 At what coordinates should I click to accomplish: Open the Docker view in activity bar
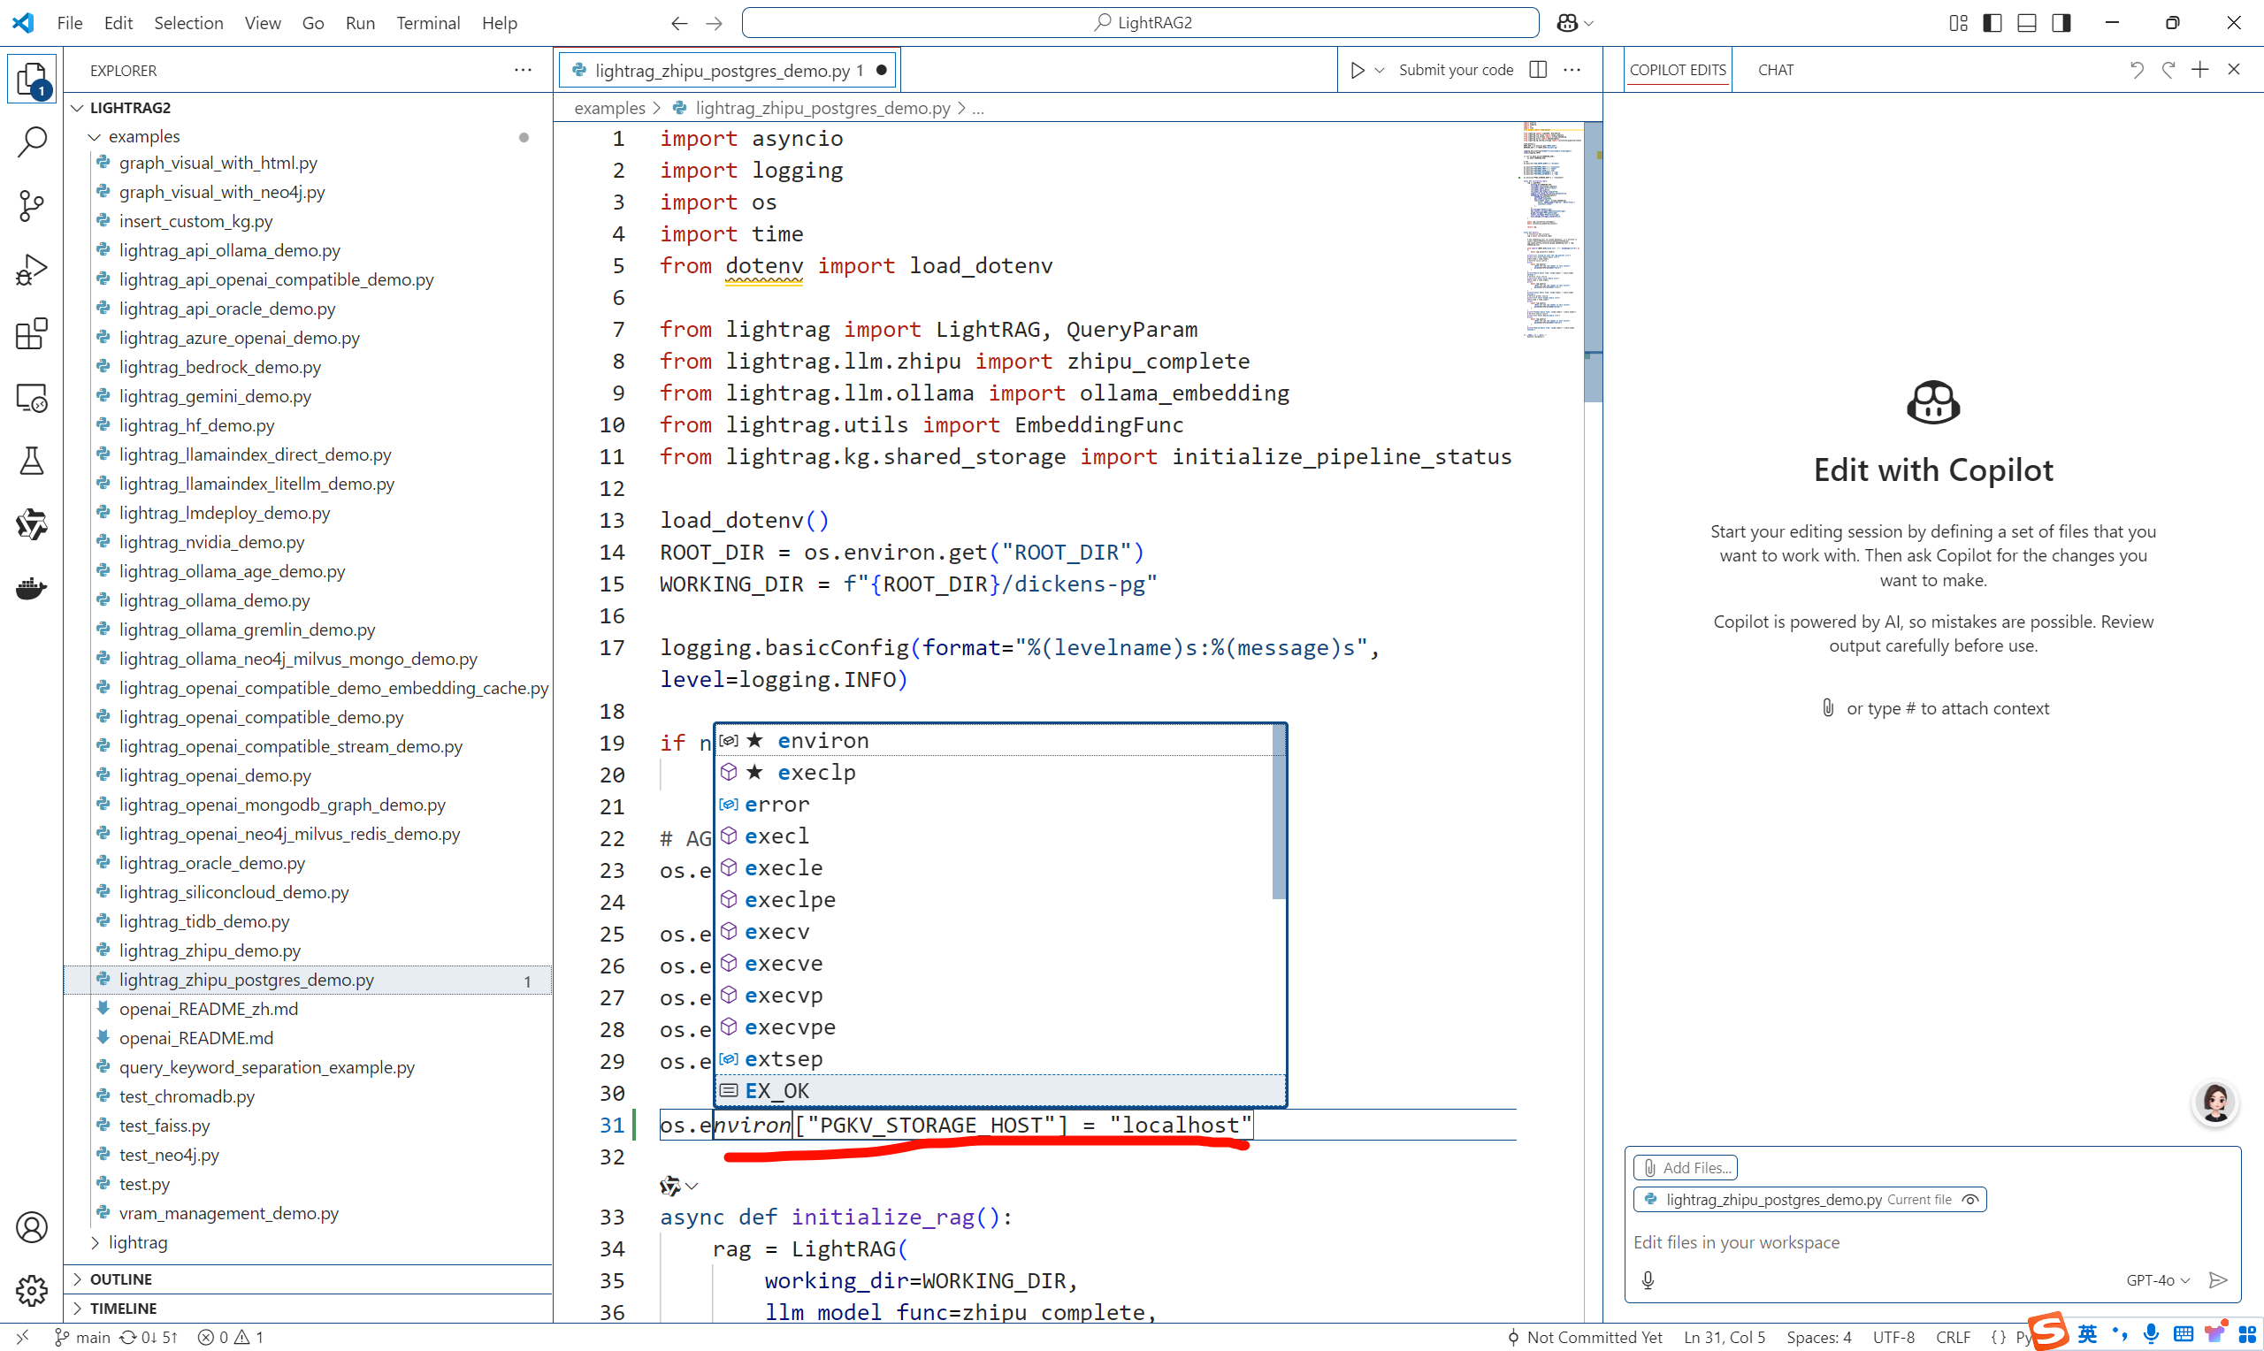coord(32,588)
